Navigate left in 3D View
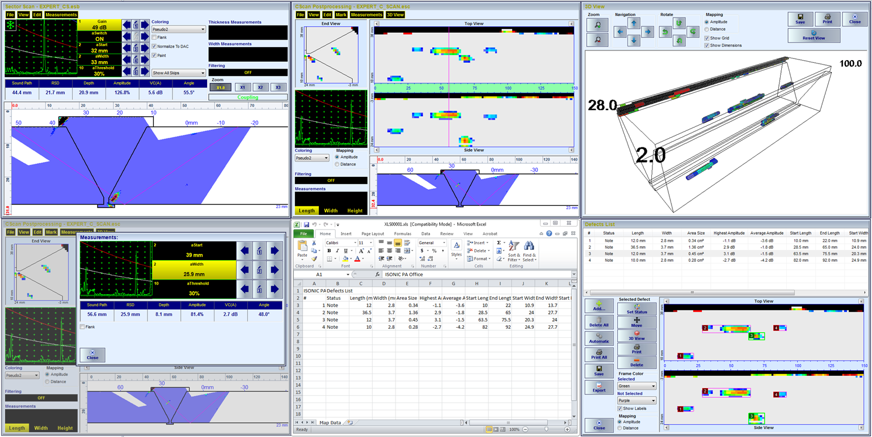The width and height of the screenshot is (872, 437). click(x=621, y=32)
